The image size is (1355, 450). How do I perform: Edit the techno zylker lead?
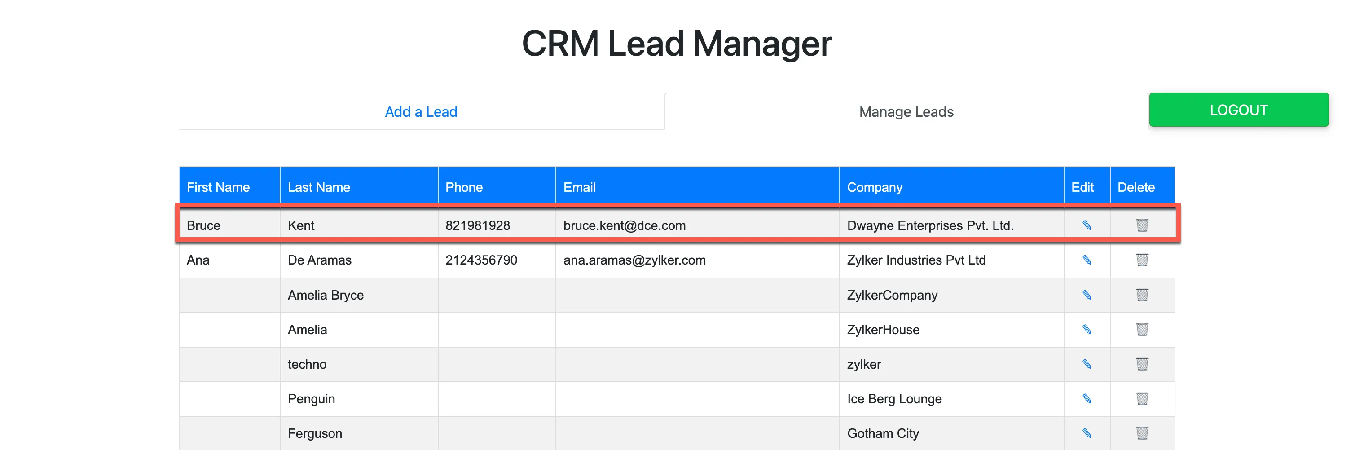click(x=1086, y=364)
